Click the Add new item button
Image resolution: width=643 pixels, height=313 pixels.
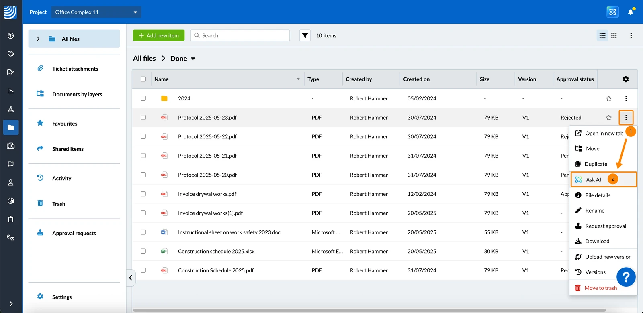click(159, 35)
